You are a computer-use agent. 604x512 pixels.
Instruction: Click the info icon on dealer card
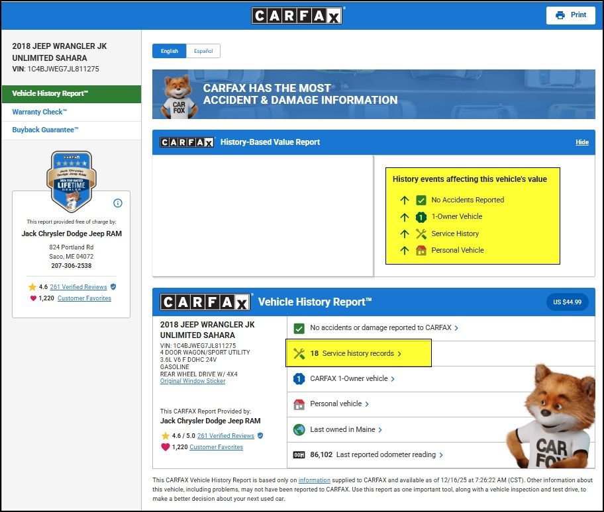point(118,203)
